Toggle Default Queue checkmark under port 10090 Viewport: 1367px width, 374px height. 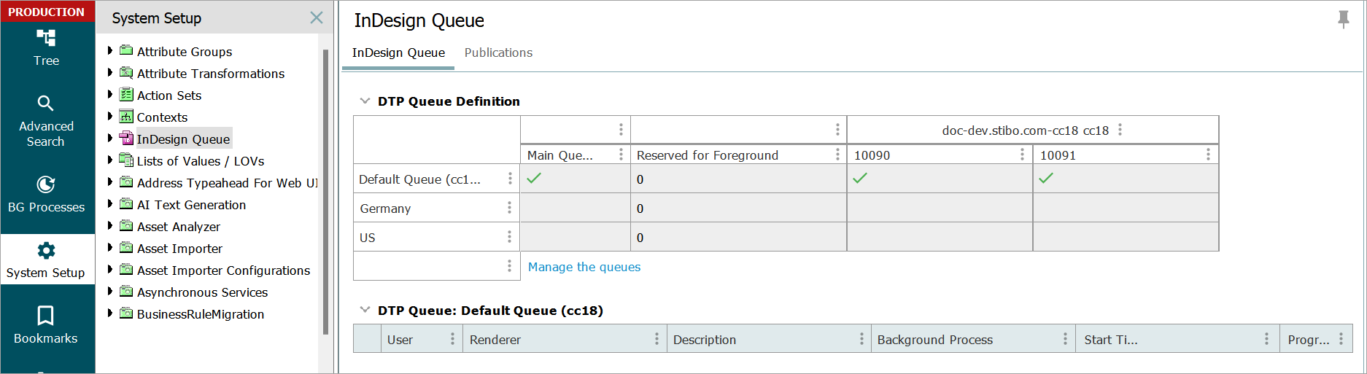(x=860, y=179)
